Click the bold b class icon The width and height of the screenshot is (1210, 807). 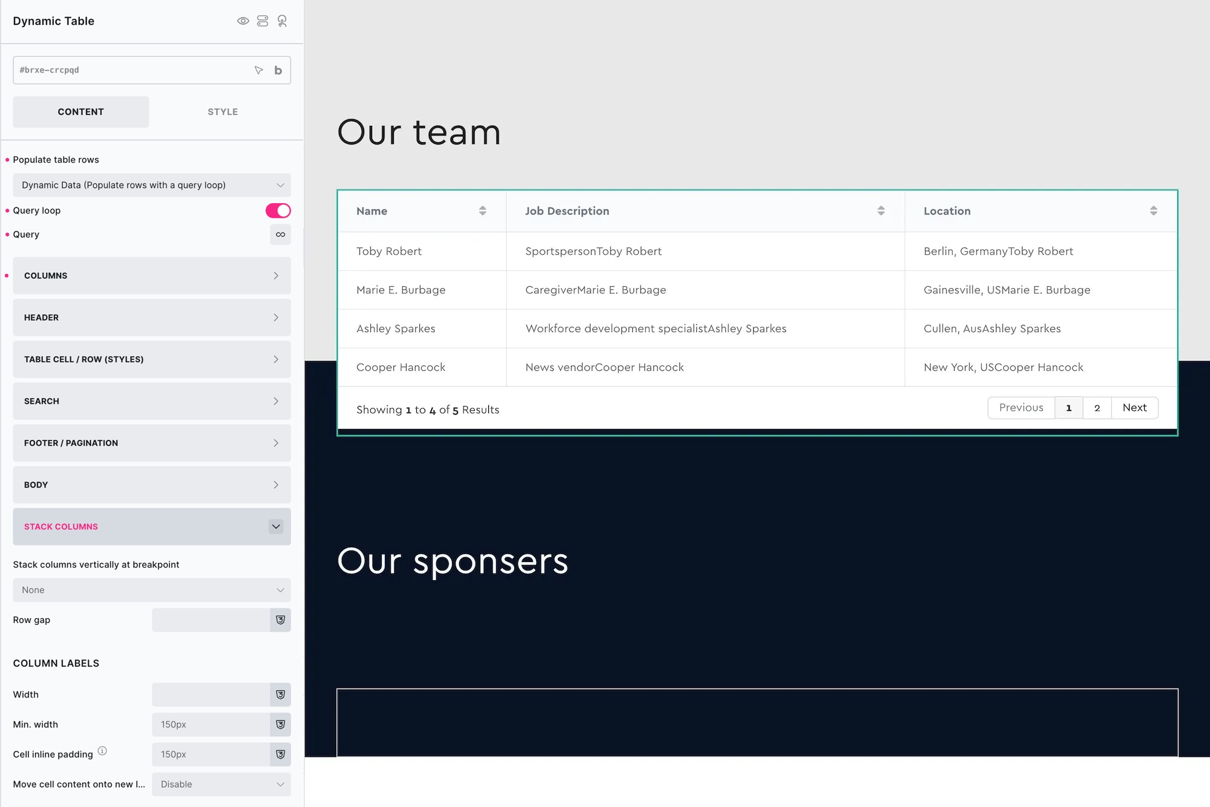(x=278, y=70)
